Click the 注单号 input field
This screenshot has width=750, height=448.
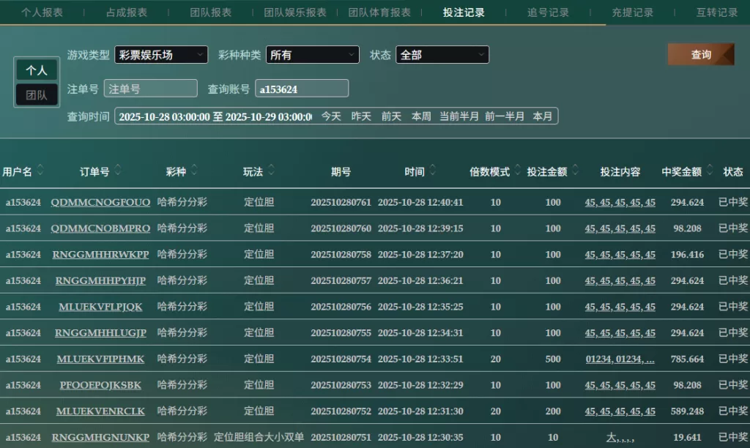151,89
